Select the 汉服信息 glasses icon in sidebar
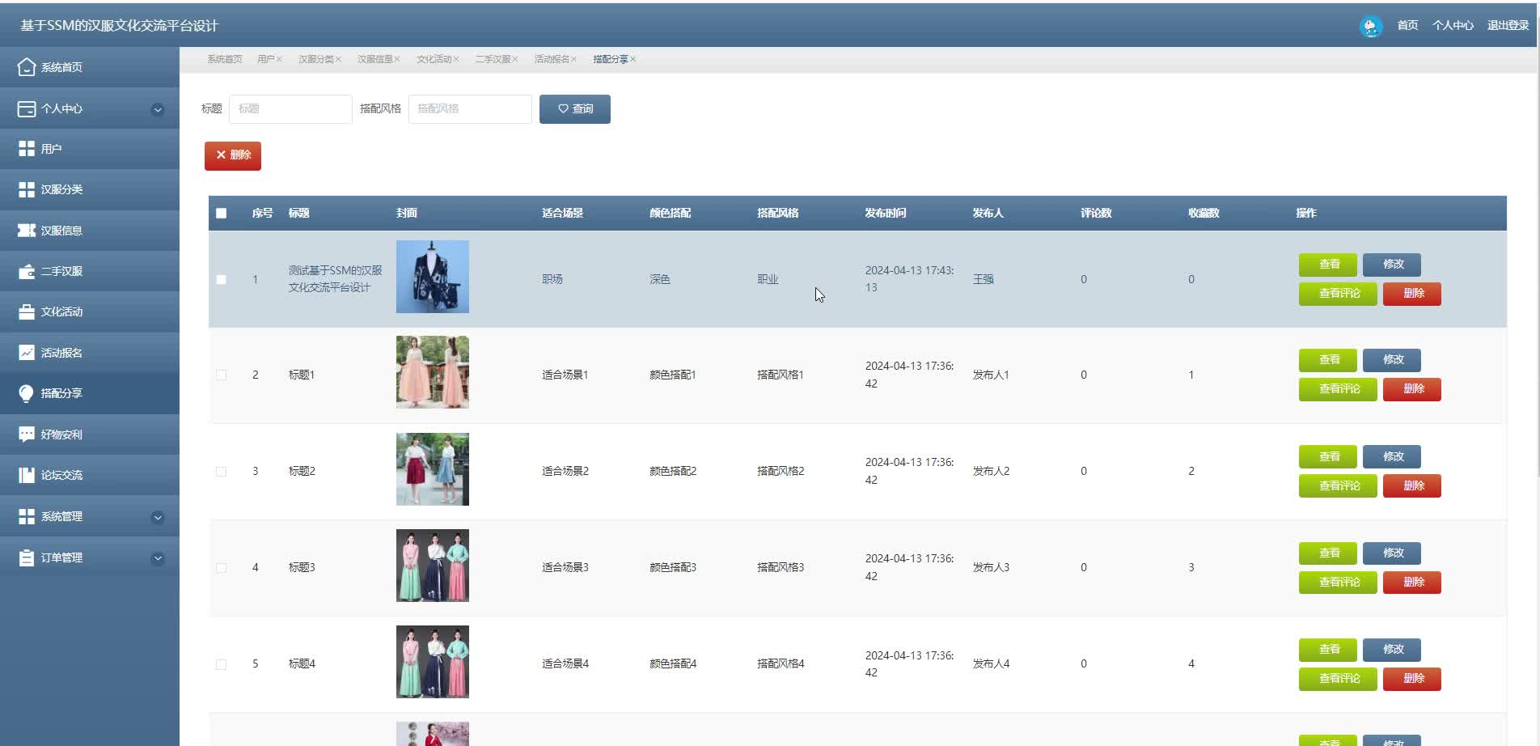Screen dimensions: 1540x746 27,231
